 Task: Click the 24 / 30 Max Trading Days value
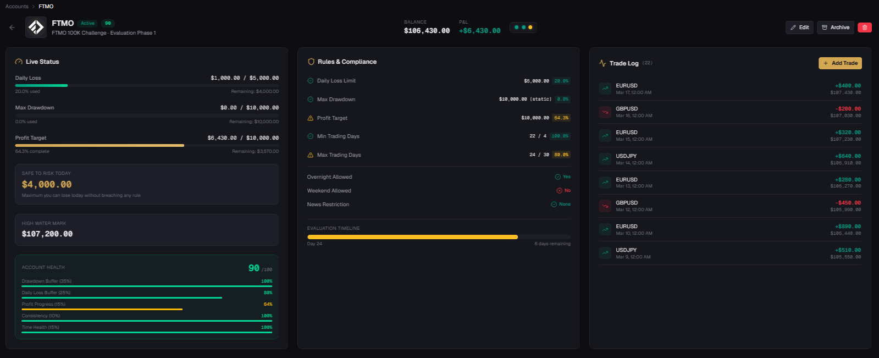(x=539, y=155)
